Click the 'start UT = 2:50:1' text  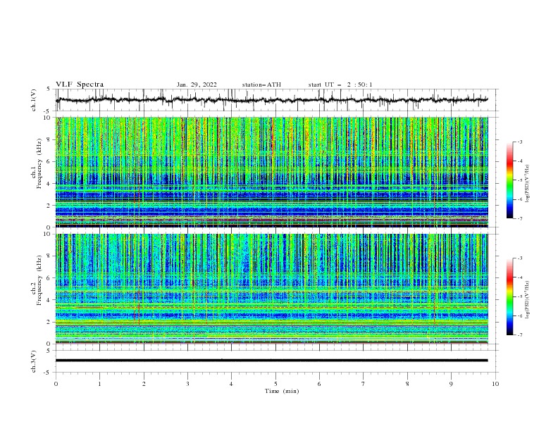340,85
